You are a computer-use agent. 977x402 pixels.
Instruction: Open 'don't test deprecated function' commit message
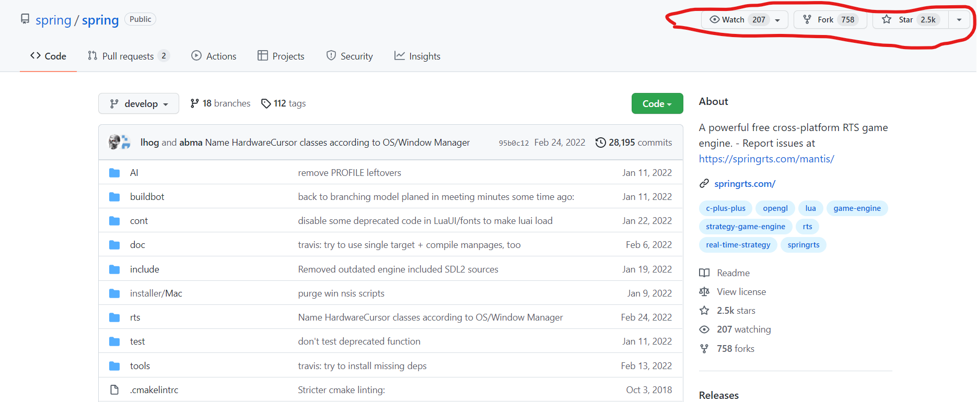[359, 341]
